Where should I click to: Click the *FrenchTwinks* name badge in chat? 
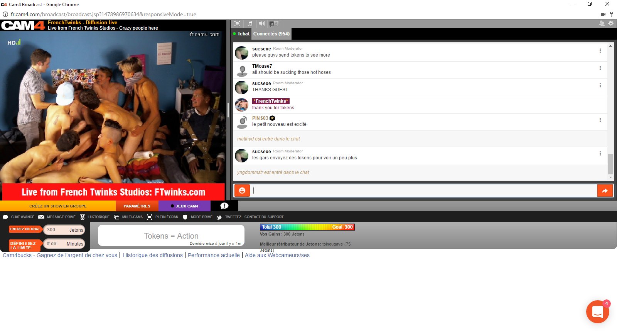pyautogui.click(x=271, y=101)
